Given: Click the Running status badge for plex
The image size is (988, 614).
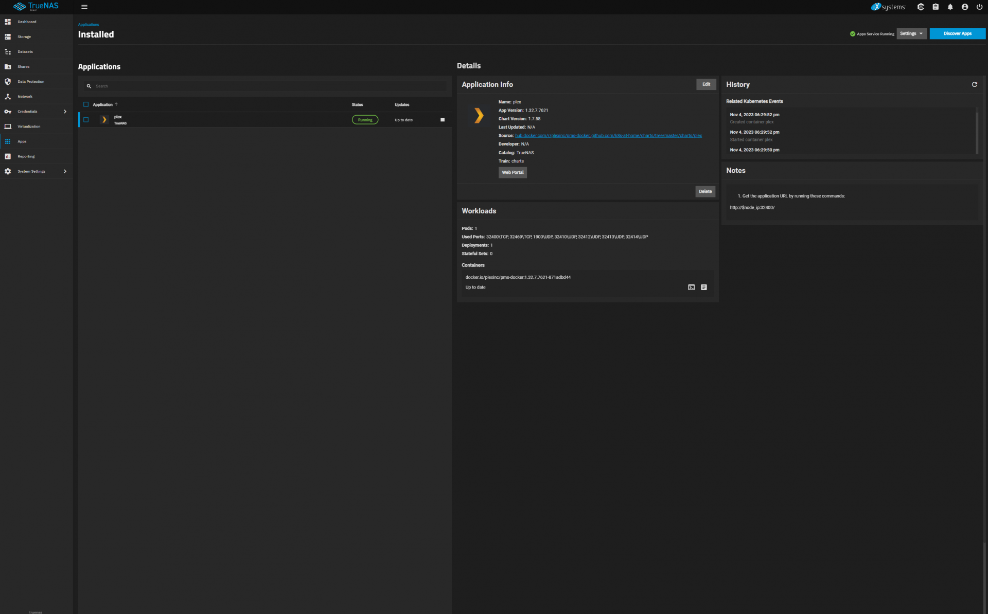Looking at the screenshot, I should 365,120.
